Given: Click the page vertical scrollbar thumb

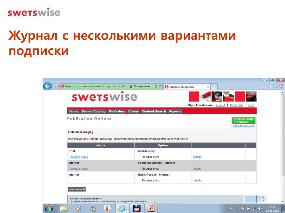Looking at the screenshot, I should coord(282,135).
